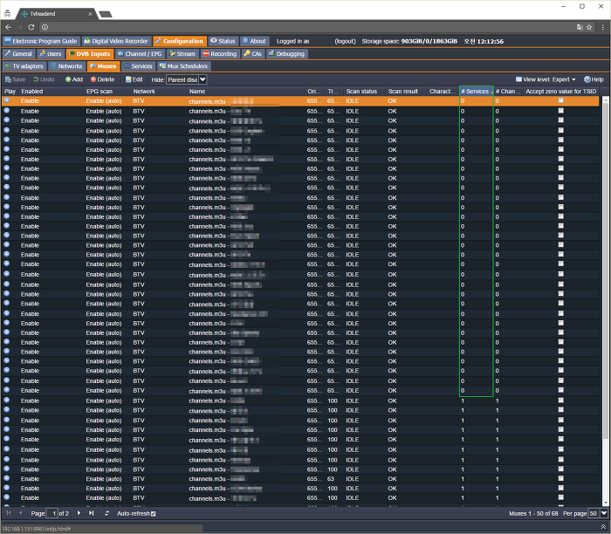View site information icon in address bar
This screenshot has height=534, width=611.
tap(45, 27)
